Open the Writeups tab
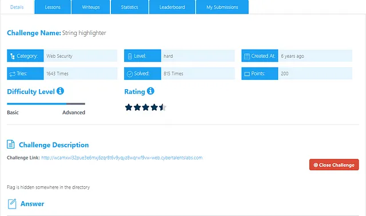Screen dimensions: 366x216 point(90,7)
